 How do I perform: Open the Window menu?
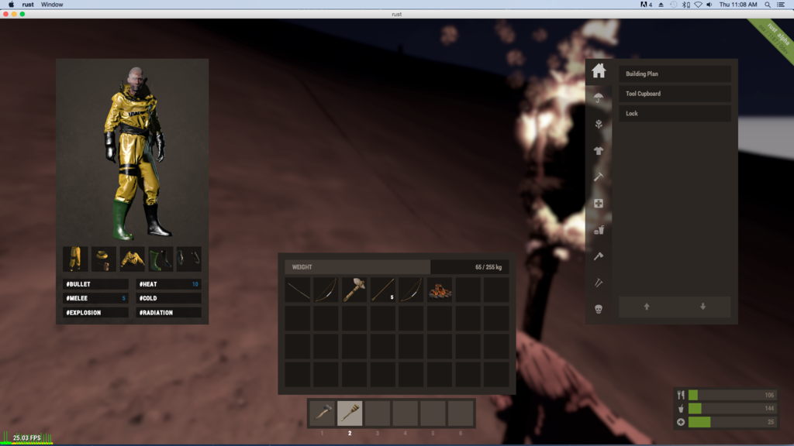(52, 5)
